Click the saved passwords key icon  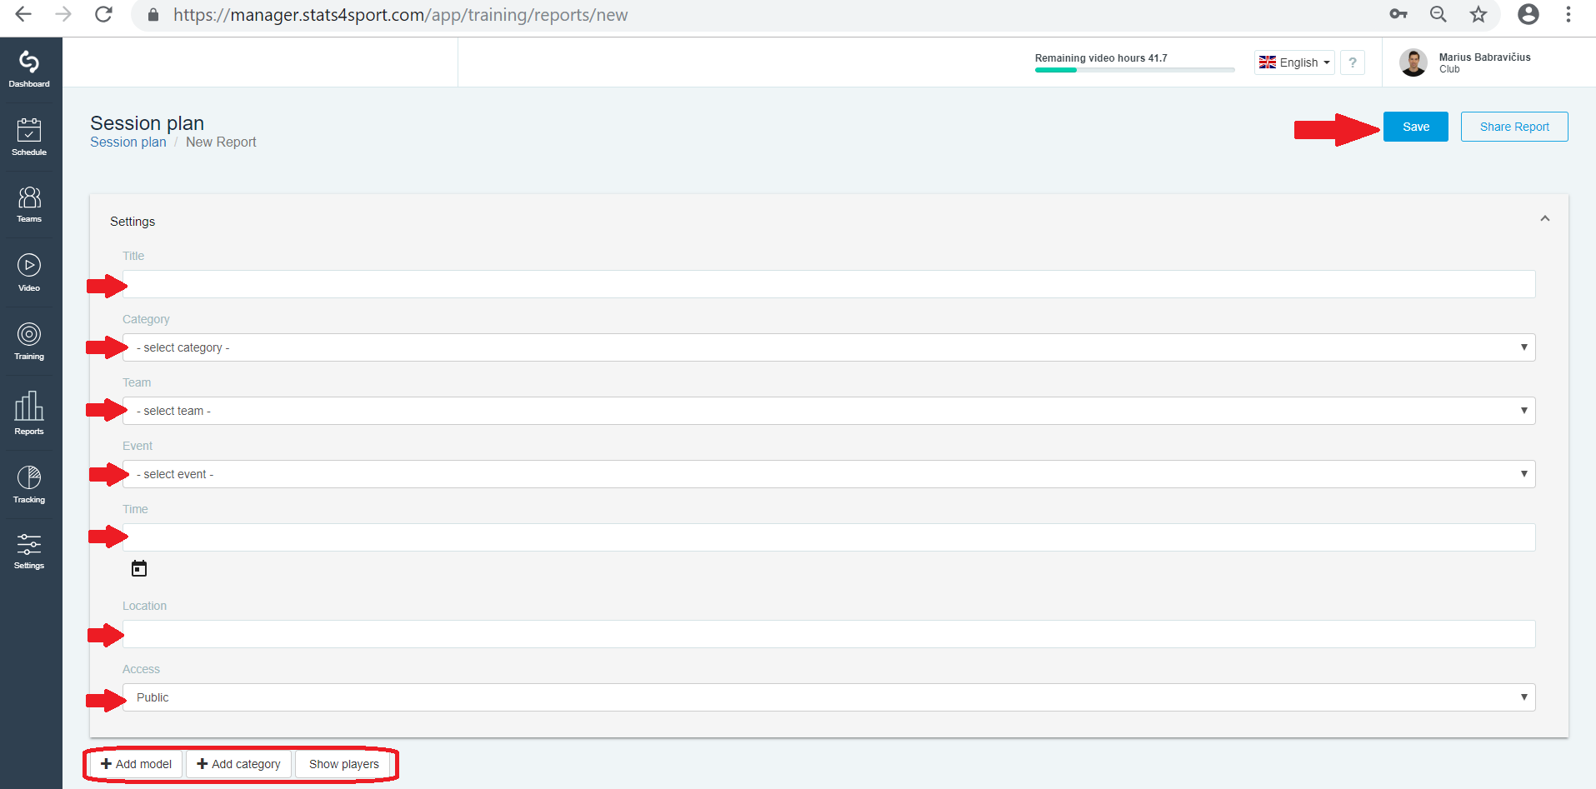(1398, 14)
